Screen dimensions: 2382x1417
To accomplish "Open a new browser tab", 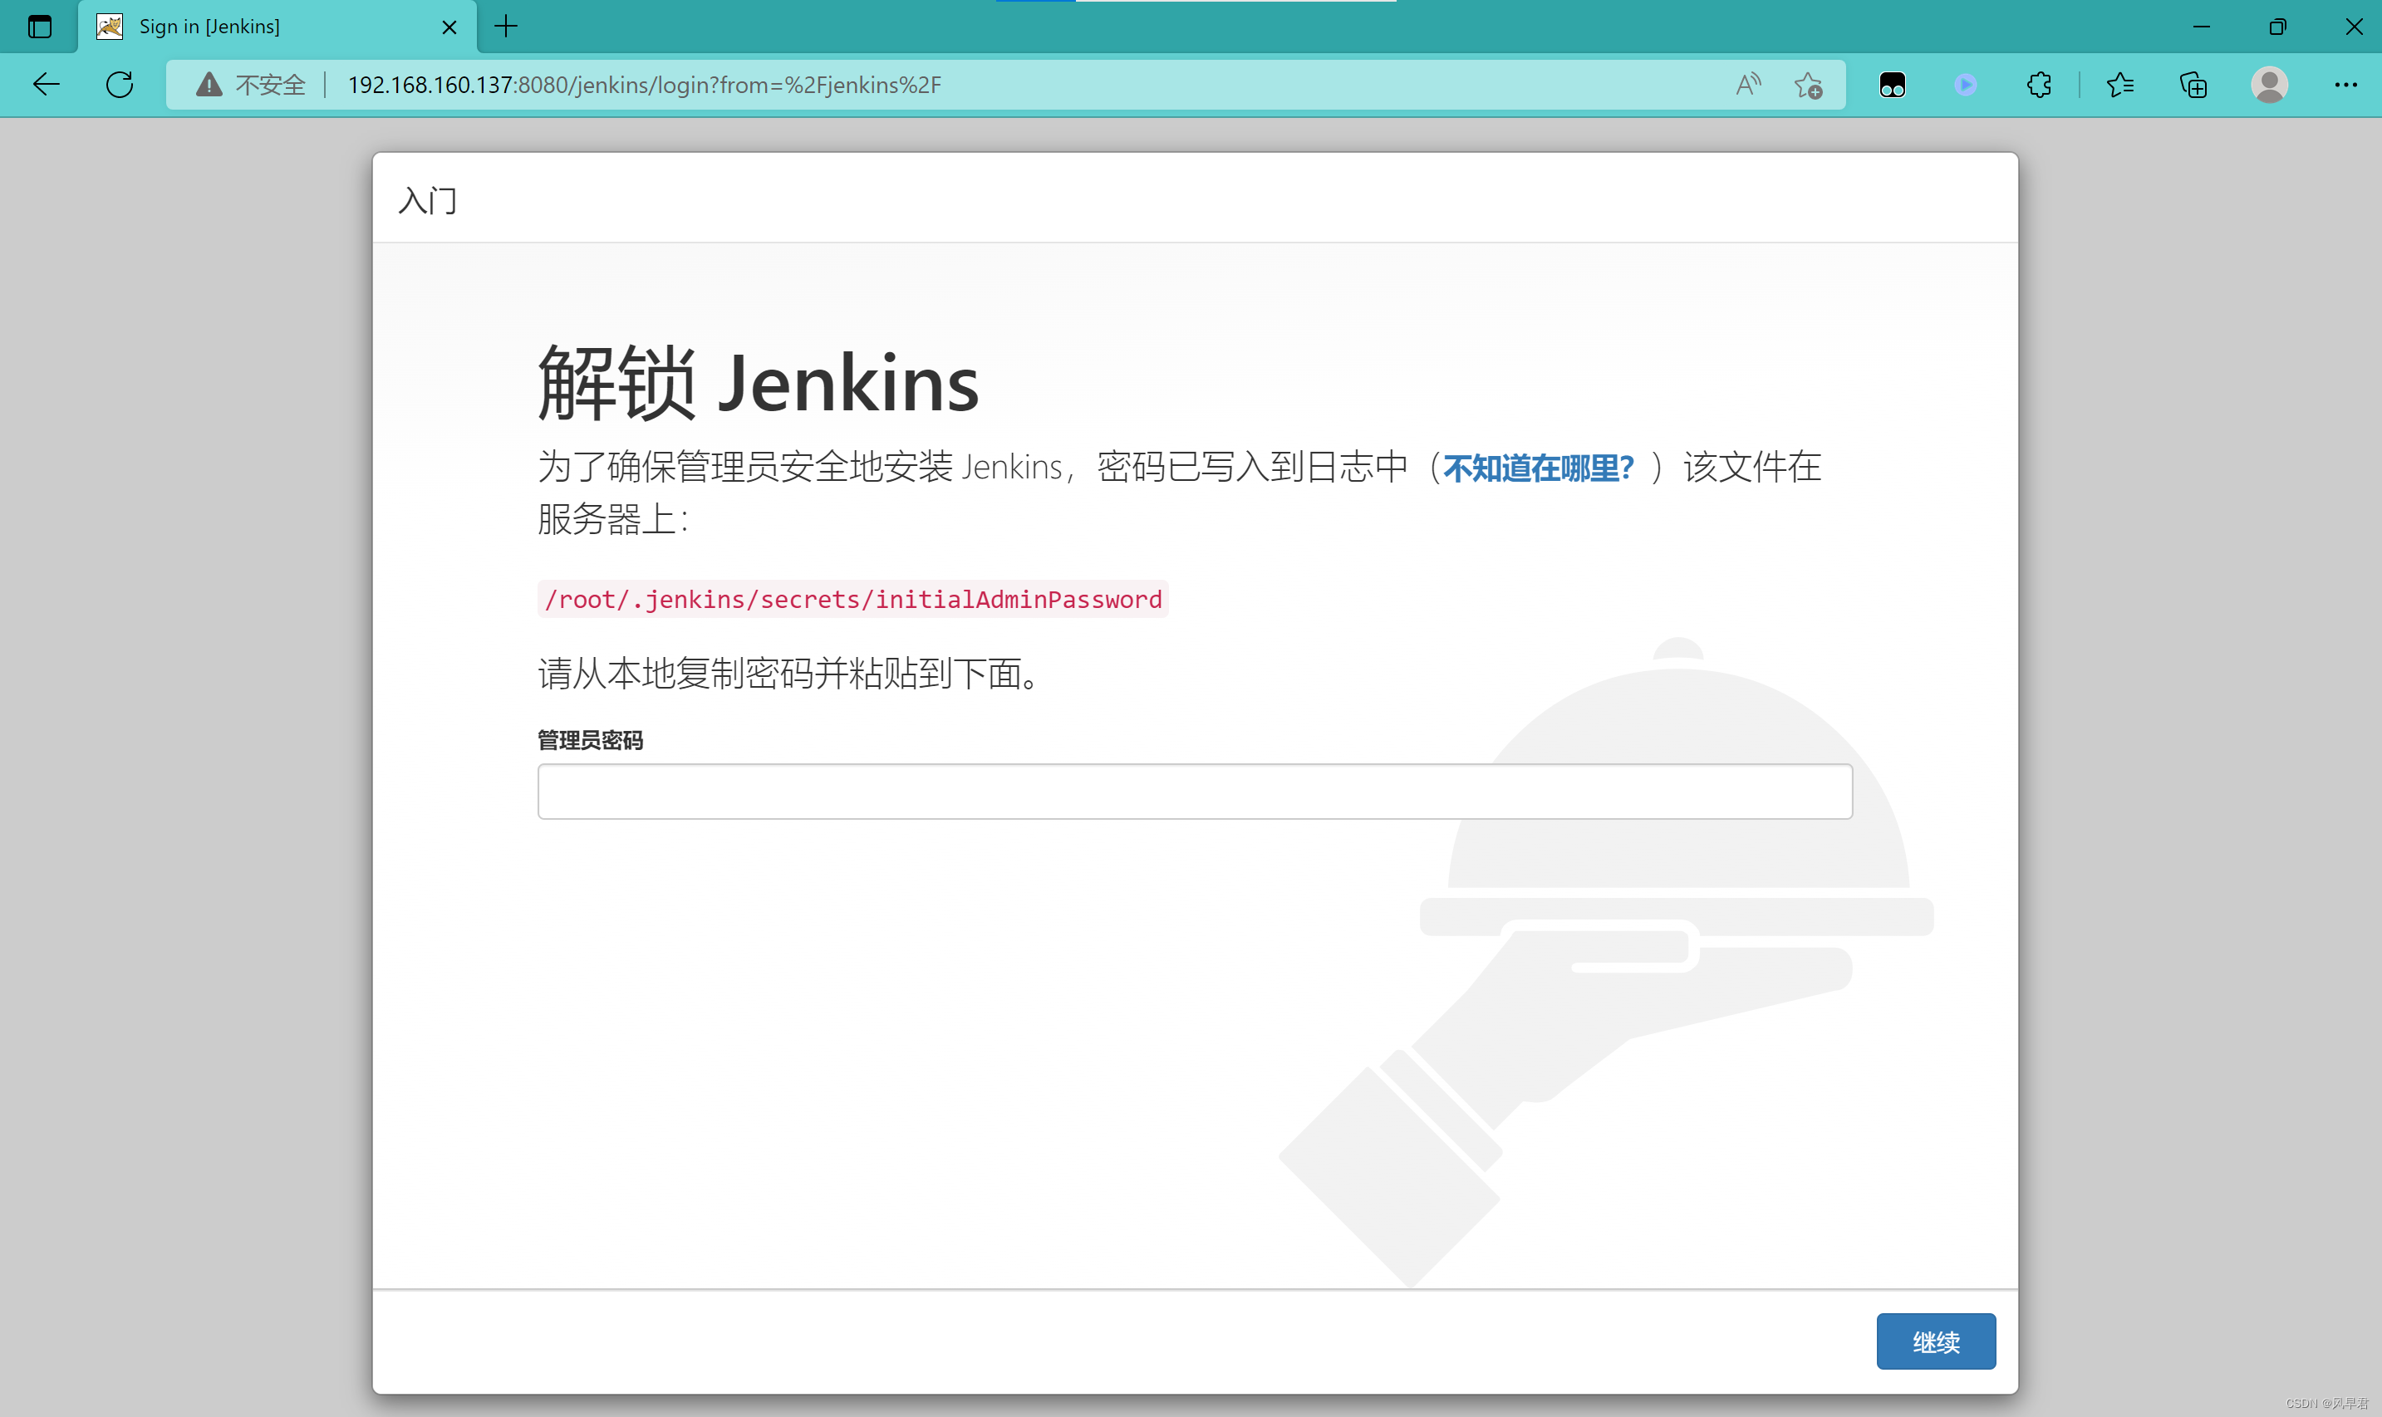I will coord(506,27).
